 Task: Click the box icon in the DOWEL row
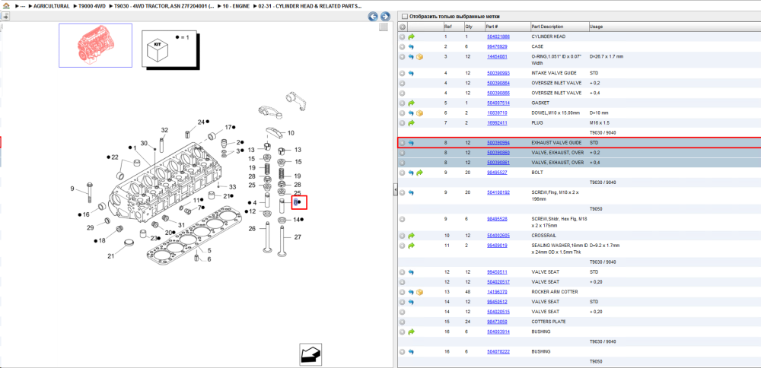coord(420,113)
